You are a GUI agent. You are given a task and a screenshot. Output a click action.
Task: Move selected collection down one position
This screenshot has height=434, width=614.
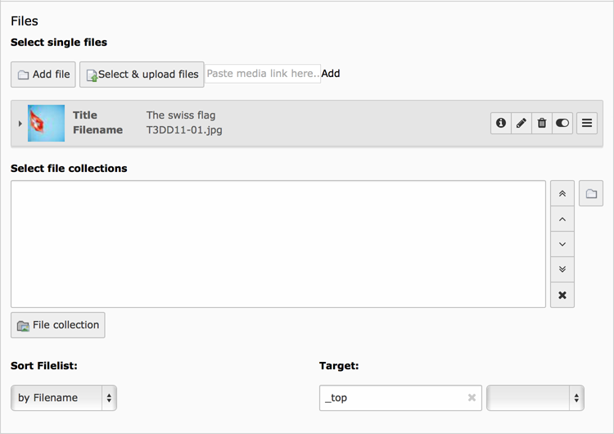[x=562, y=244]
